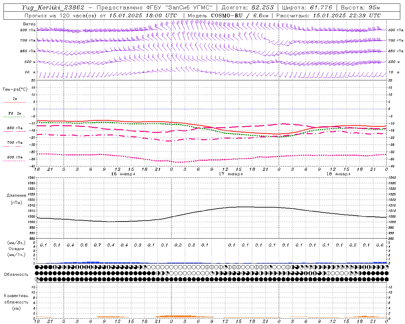Click the (мм/3ч.) precipitation unit label
The height and width of the screenshot is (324, 405).
pos(16,243)
